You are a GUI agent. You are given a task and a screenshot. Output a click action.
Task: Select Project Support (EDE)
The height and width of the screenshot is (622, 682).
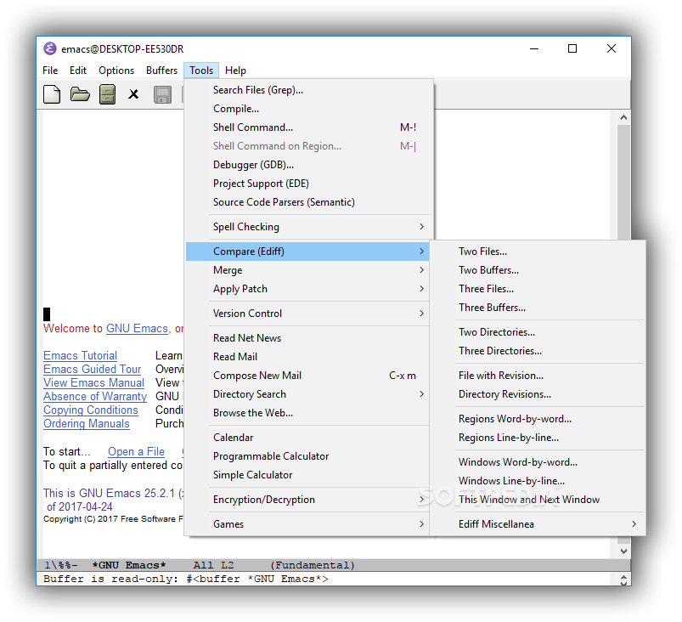pyautogui.click(x=309, y=184)
